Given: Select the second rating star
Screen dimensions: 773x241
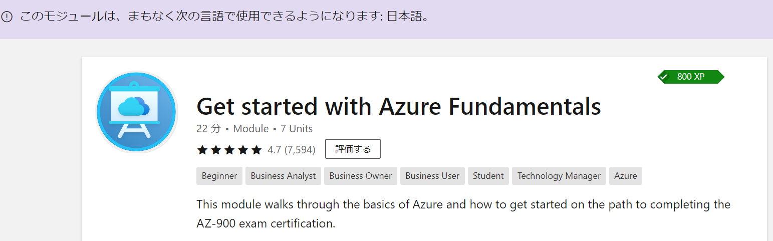Looking at the screenshot, I should click(216, 150).
